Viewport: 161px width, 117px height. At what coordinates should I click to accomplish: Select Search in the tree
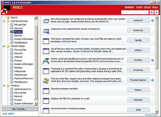pos(14,17)
